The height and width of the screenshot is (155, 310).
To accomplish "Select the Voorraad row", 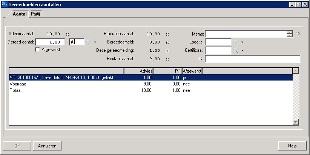I will pos(151,84).
